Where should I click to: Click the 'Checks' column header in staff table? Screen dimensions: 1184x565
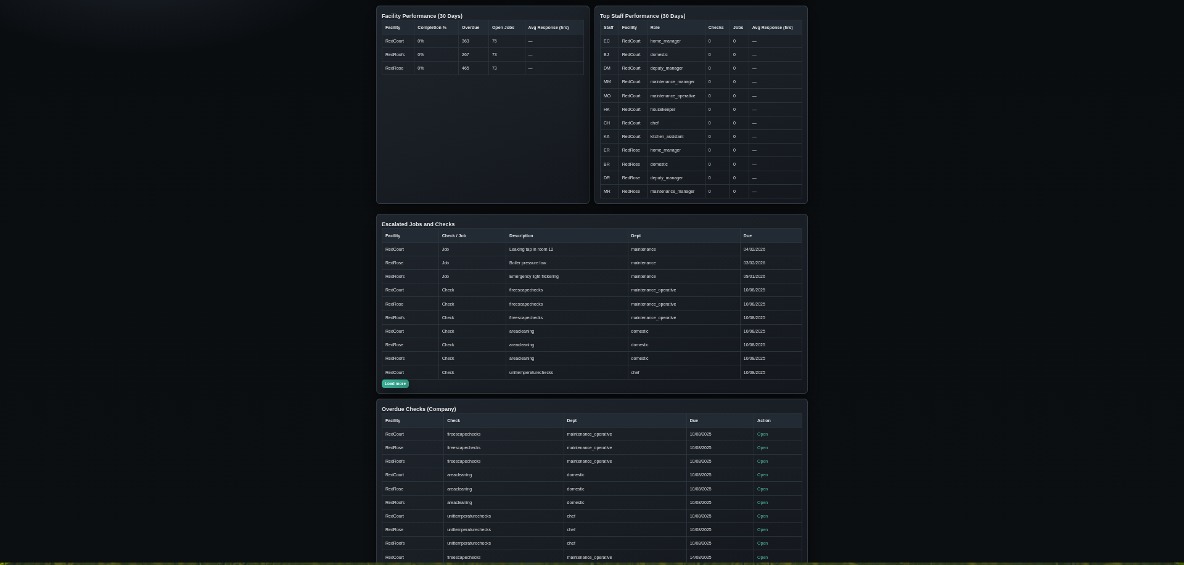point(715,28)
